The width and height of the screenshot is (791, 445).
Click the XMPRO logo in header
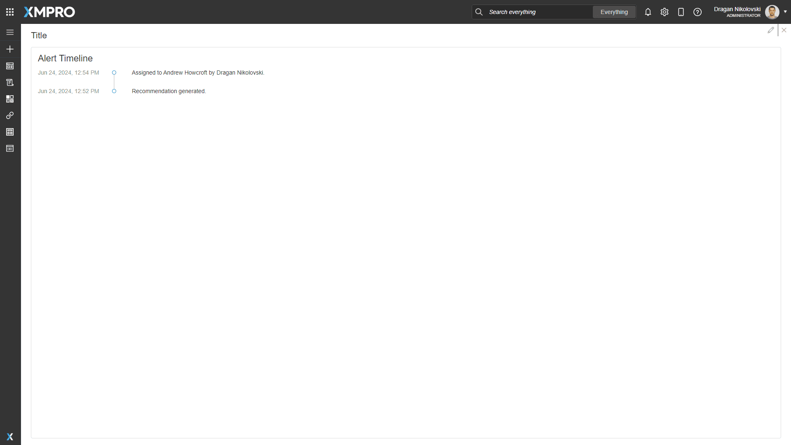coord(49,12)
